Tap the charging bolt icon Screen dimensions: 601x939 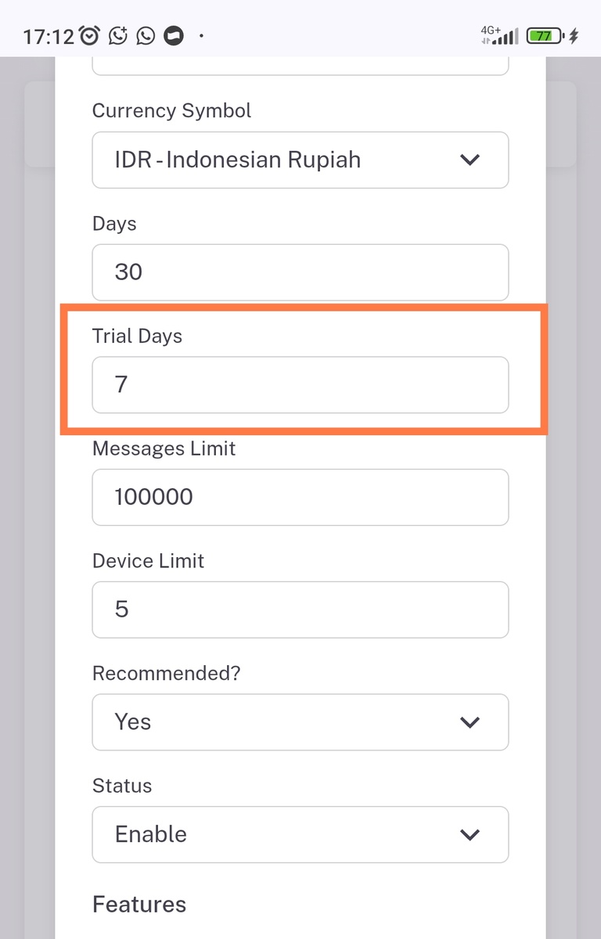tap(574, 35)
